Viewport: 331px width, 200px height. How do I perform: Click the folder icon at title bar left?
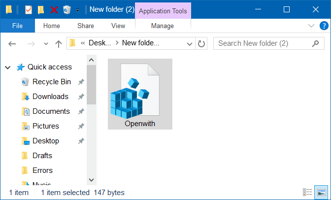coord(9,10)
